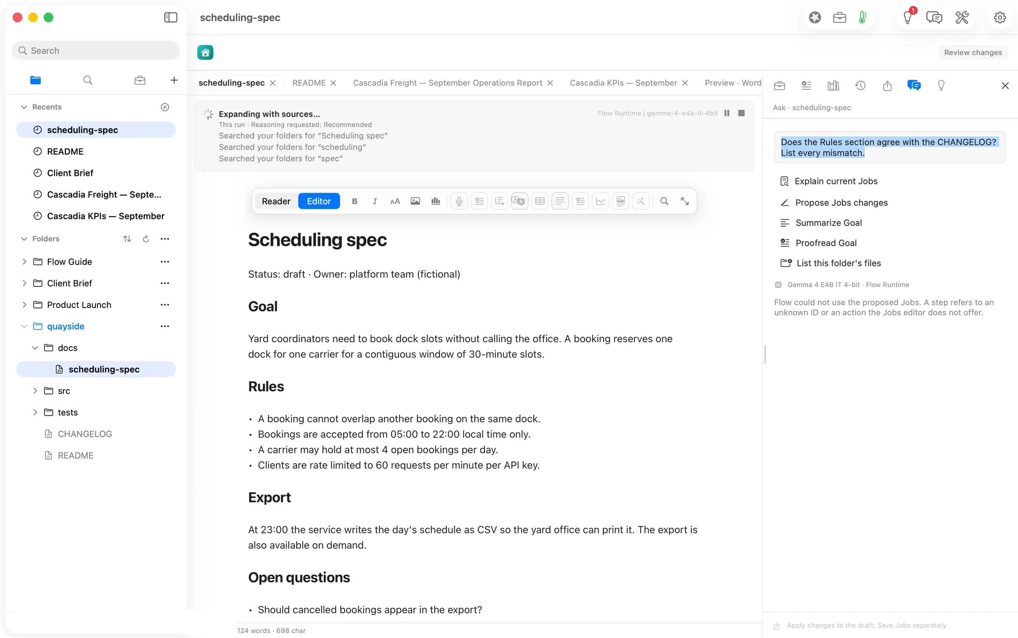
Task: Open the Cascadia KPIs — September tab
Action: click(623, 83)
